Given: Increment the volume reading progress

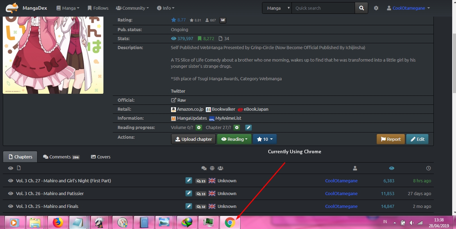Looking at the screenshot, I should click(x=199, y=128).
